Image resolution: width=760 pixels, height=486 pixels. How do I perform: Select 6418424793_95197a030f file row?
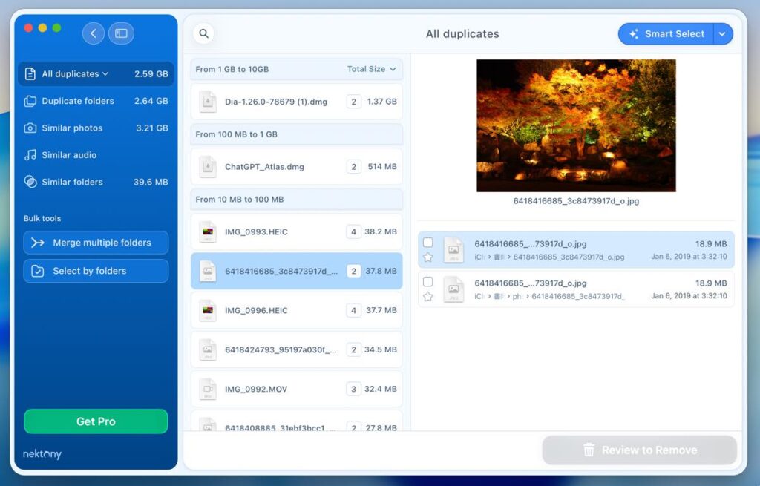[x=297, y=349]
